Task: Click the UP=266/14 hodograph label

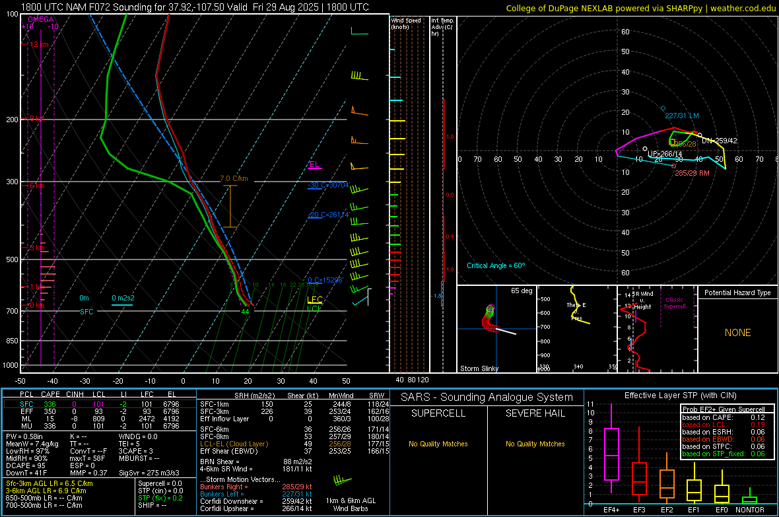Action: [665, 154]
